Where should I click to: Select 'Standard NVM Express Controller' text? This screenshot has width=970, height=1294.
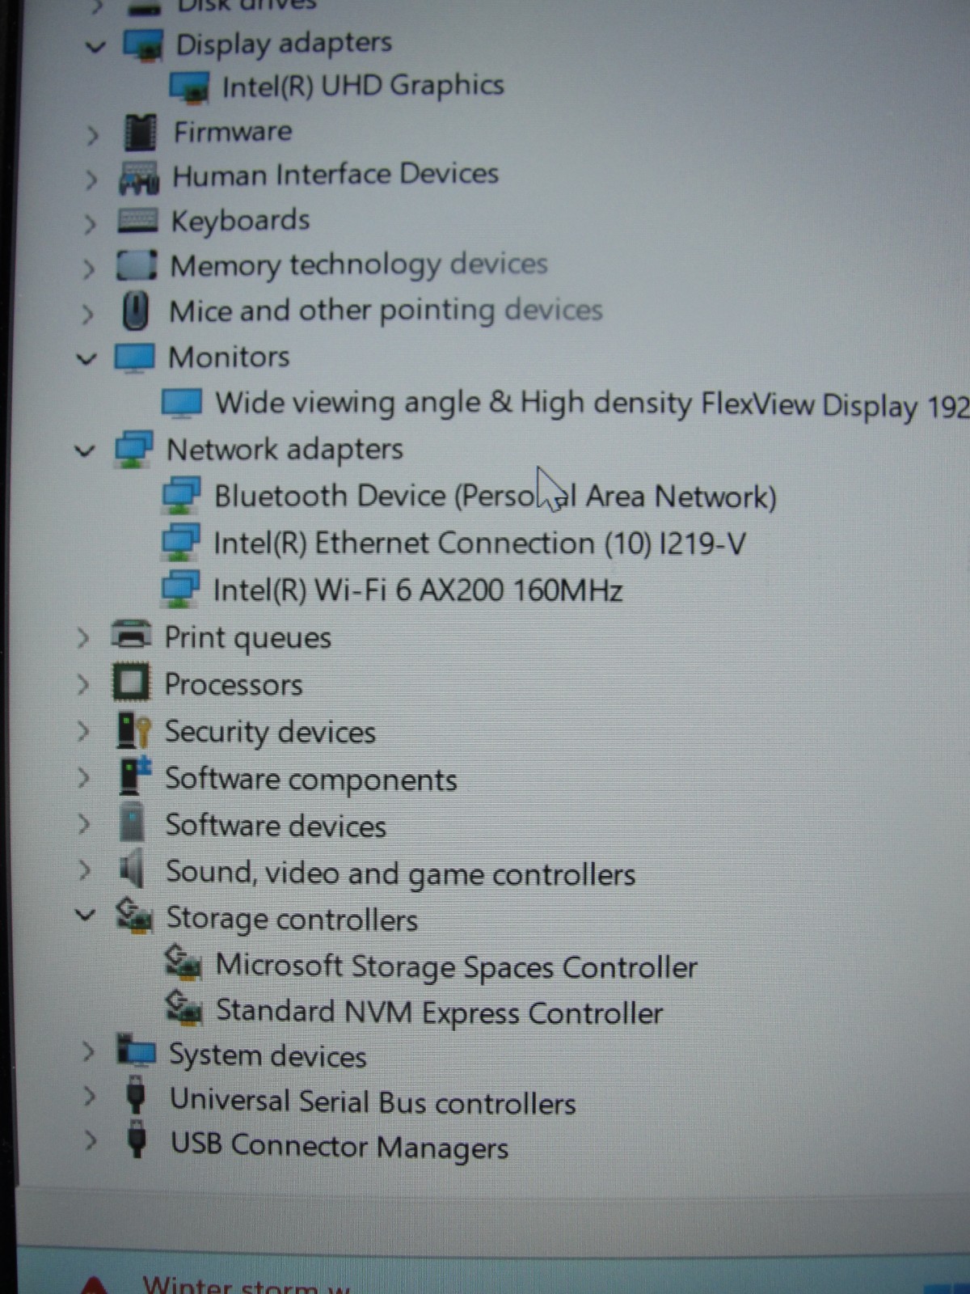[x=439, y=1012]
